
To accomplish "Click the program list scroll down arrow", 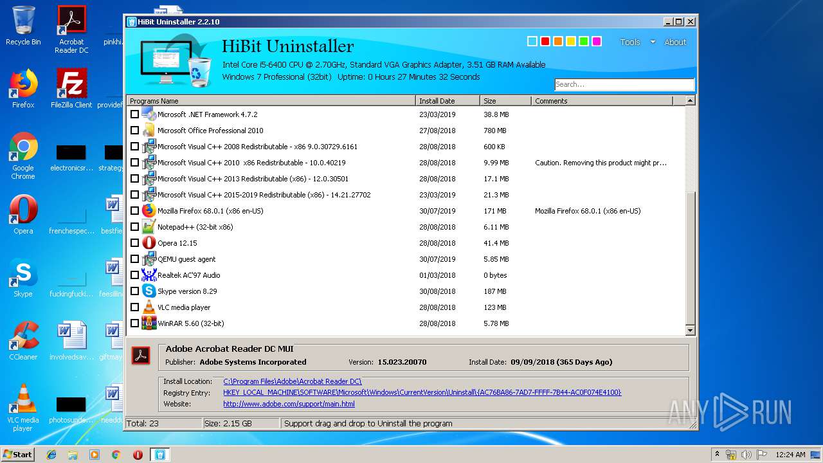I will click(x=691, y=331).
